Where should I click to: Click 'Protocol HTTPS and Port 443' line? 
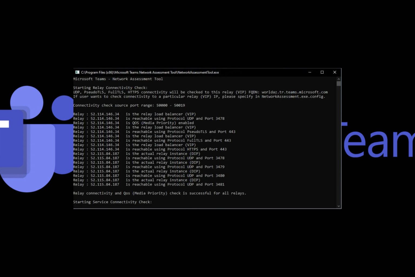[x=150, y=149]
